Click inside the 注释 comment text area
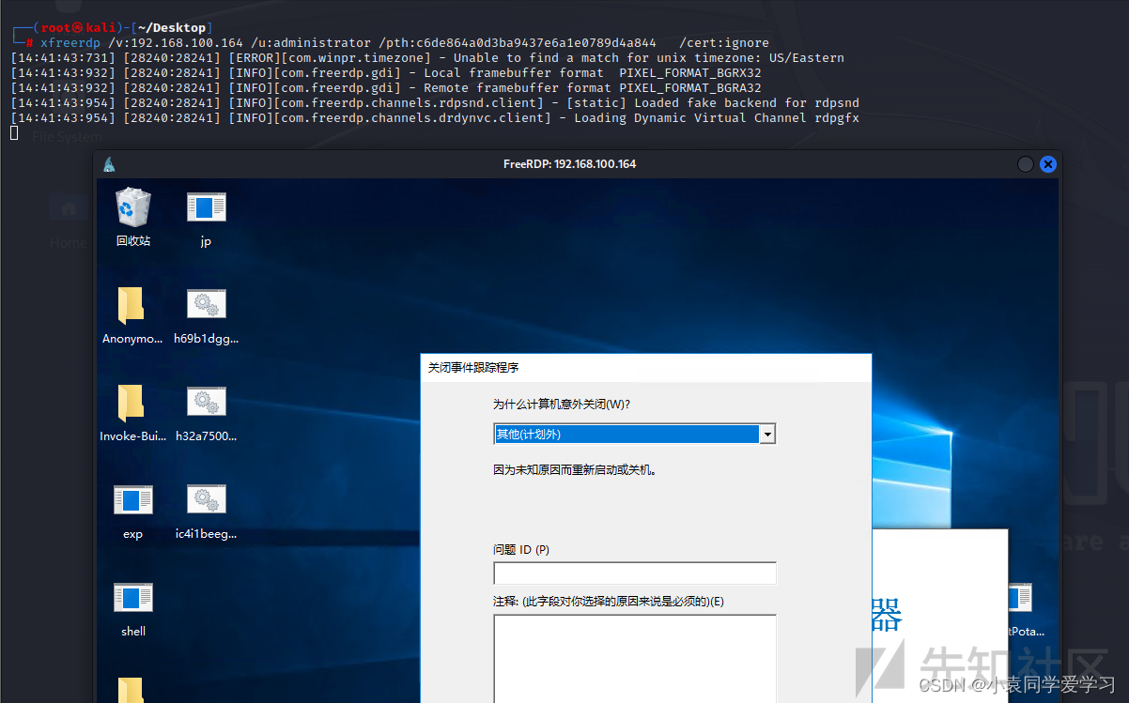The width and height of the screenshot is (1129, 703). pyautogui.click(x=634, y=658)
